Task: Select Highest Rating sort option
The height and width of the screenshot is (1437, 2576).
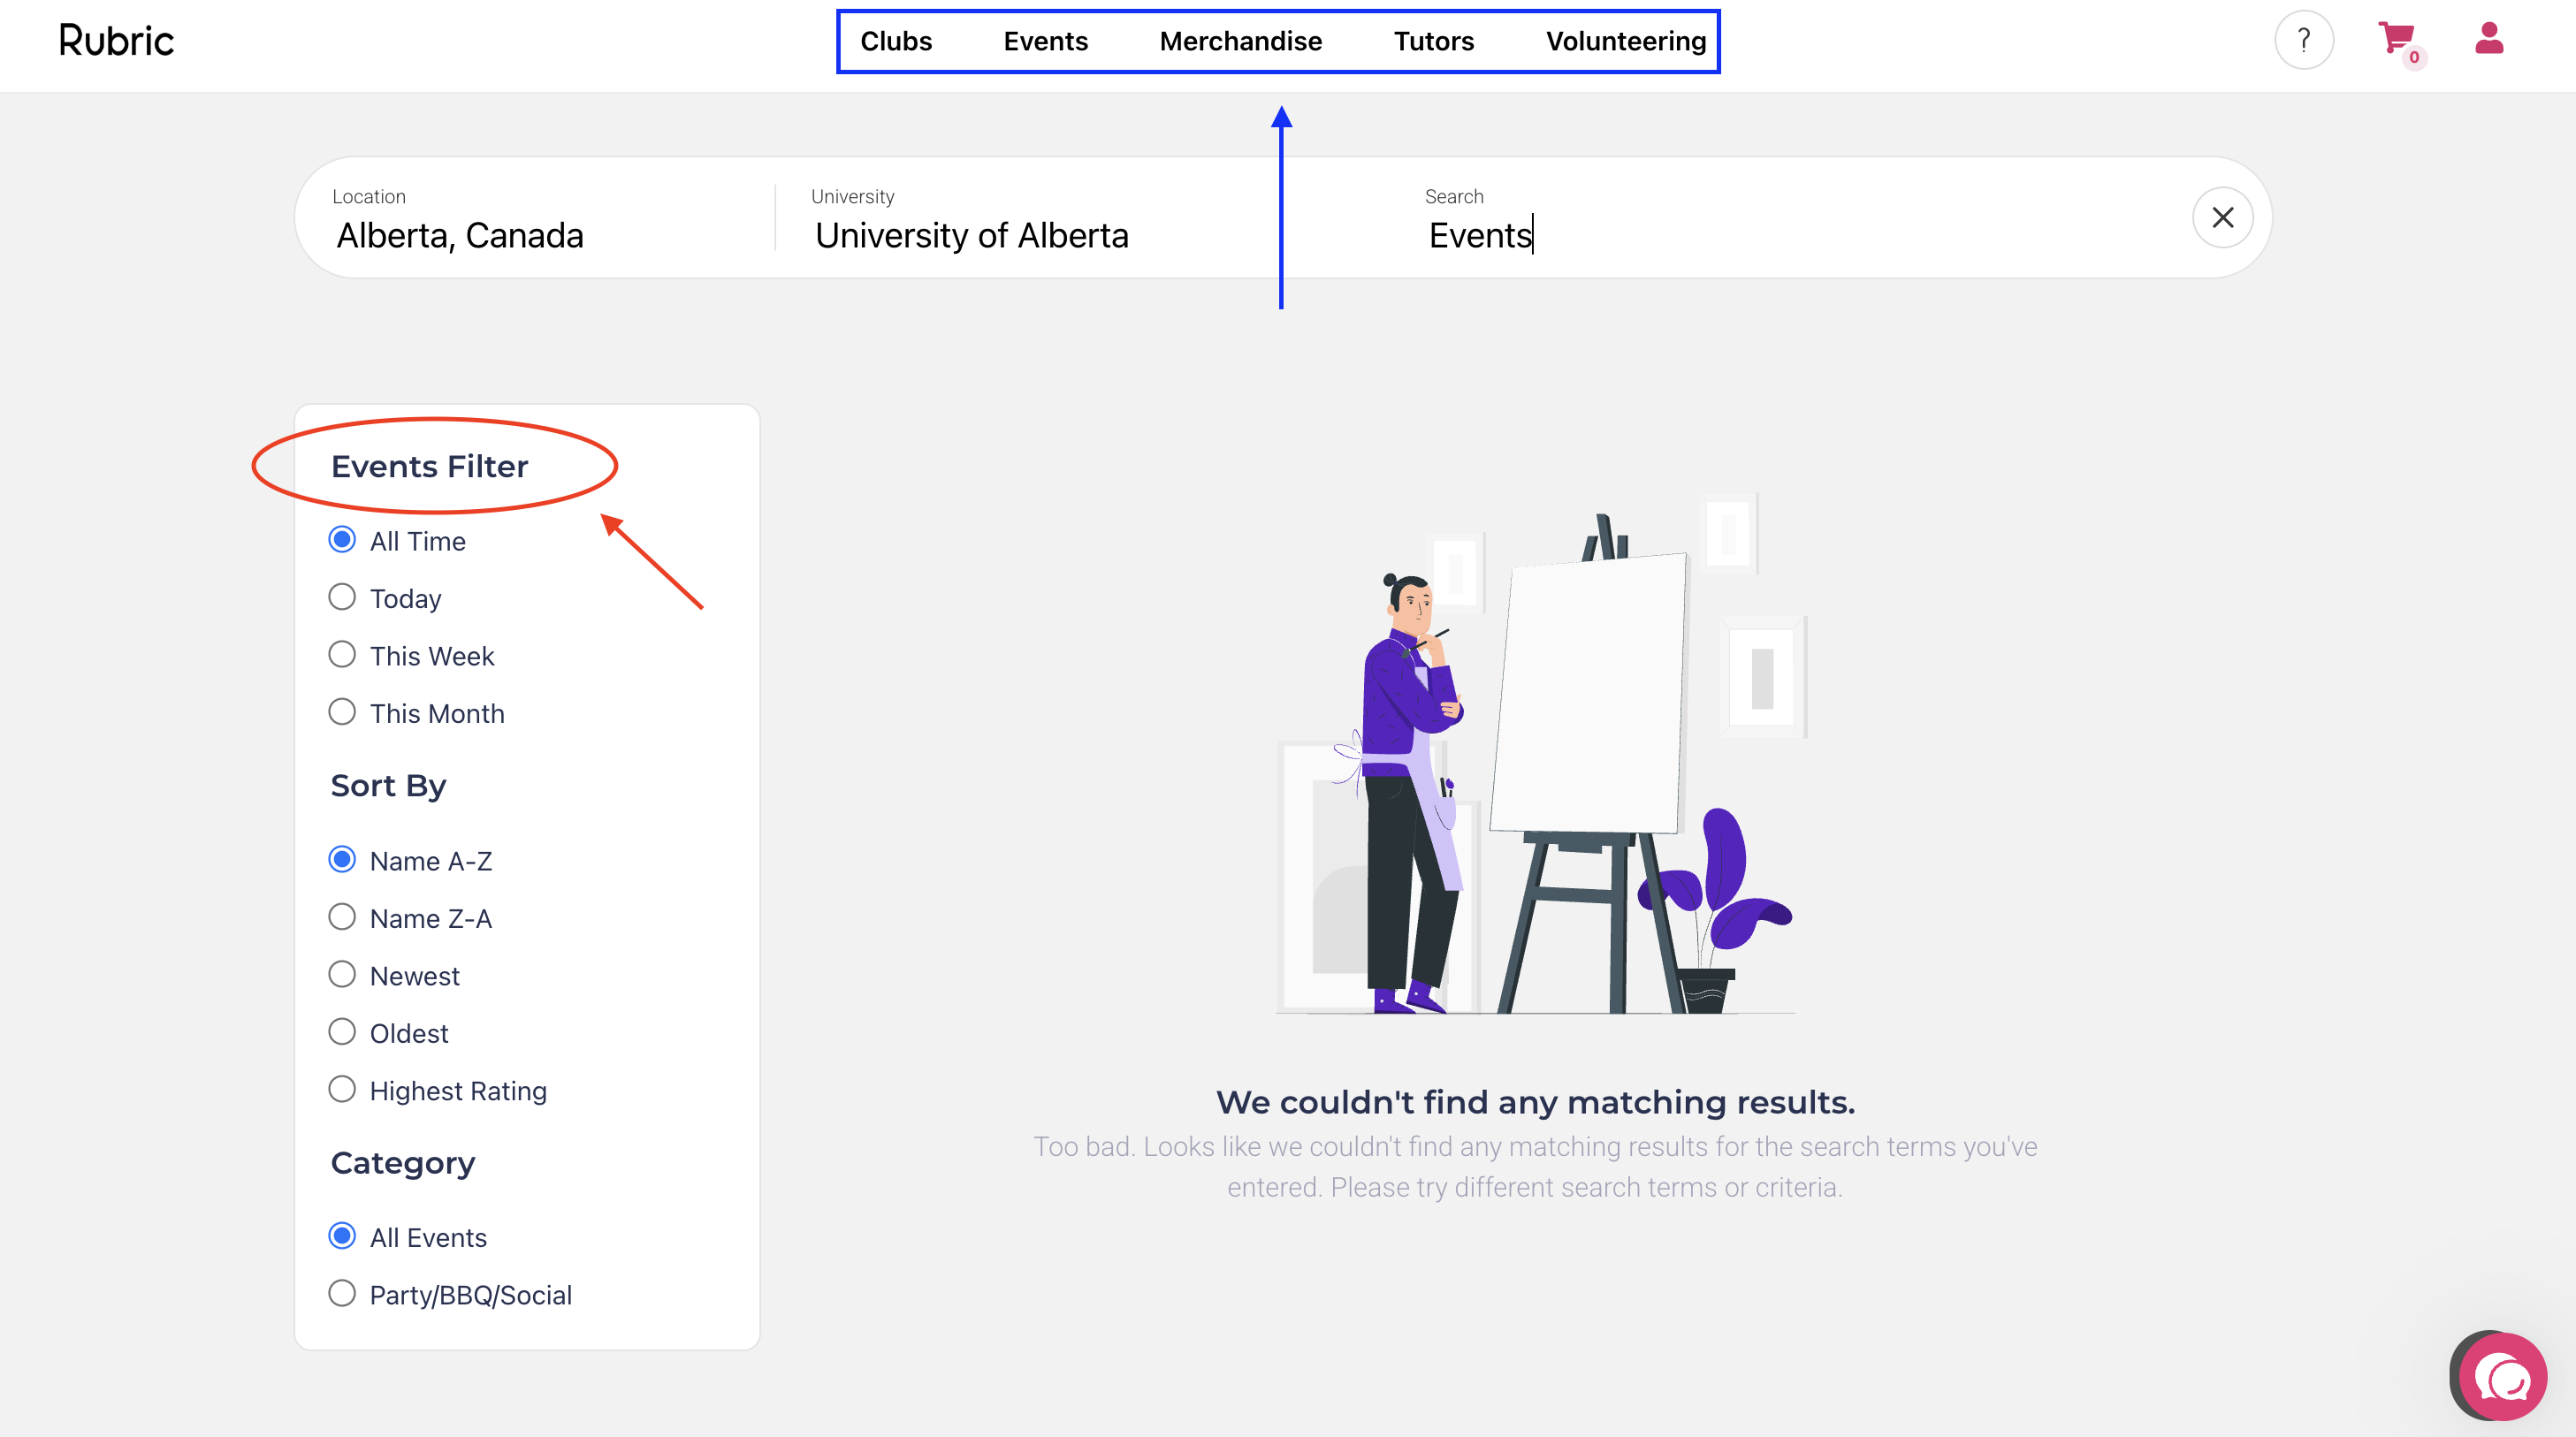Action: pos(342,1089)
